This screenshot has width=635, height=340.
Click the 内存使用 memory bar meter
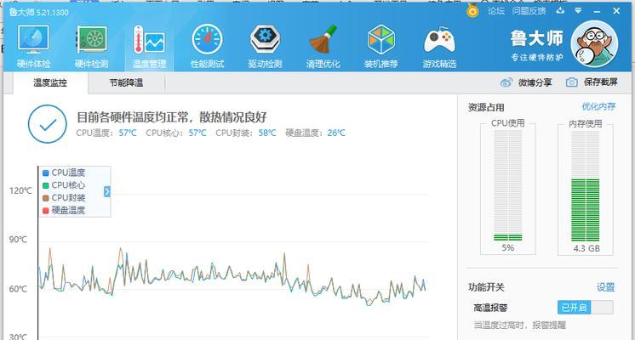[x=585, y=185]
